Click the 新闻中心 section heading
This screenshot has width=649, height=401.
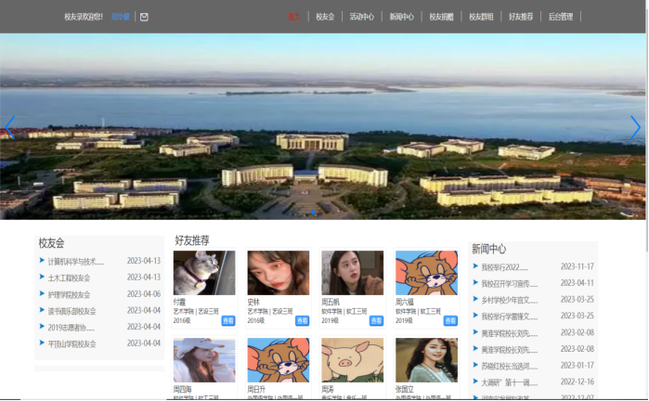pyautogui.click(x=488, y=249)
